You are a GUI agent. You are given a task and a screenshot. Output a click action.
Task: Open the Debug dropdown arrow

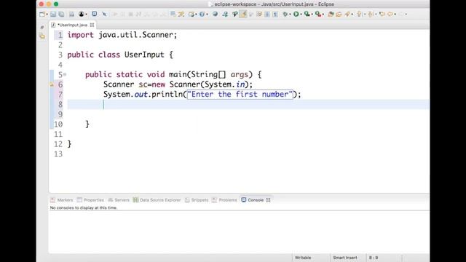click(x=290, y=15)
